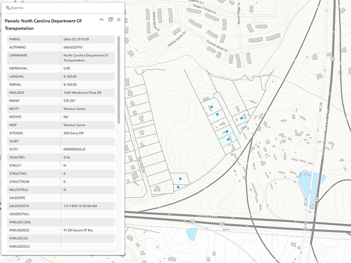Screen dimensions: 351x263
Task: Click the MCITY value Winston Salem
Action: (x=74, y=109)
